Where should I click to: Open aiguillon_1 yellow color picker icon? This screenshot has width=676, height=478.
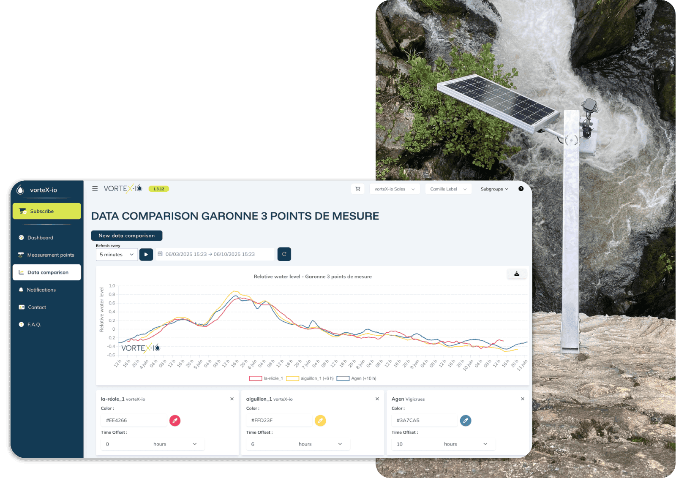click(x=320, y=421)
